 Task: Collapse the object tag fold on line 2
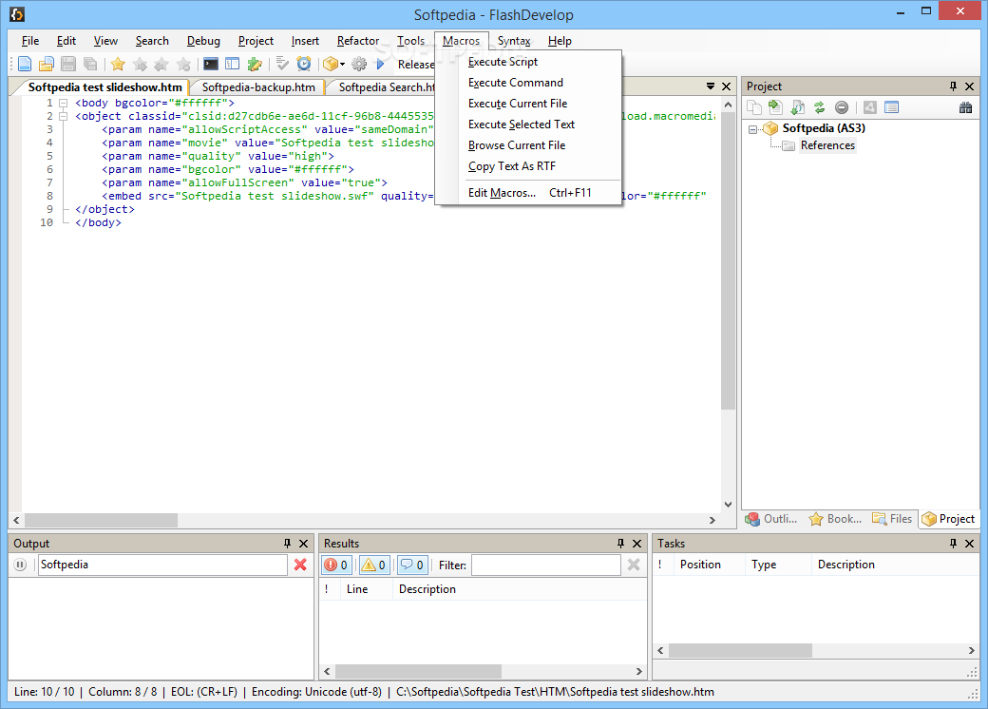click(x=63, y=116)
